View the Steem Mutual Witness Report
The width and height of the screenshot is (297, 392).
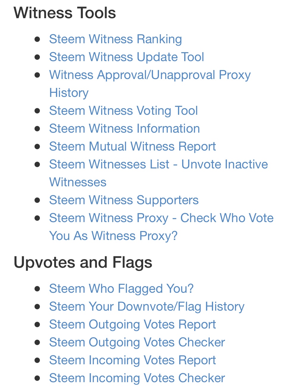point(132,146)
